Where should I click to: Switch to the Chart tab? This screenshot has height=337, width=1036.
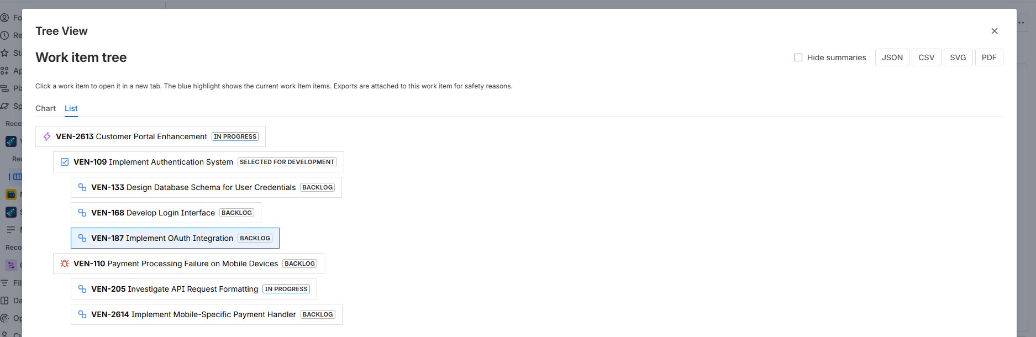(x=45, y=108)
